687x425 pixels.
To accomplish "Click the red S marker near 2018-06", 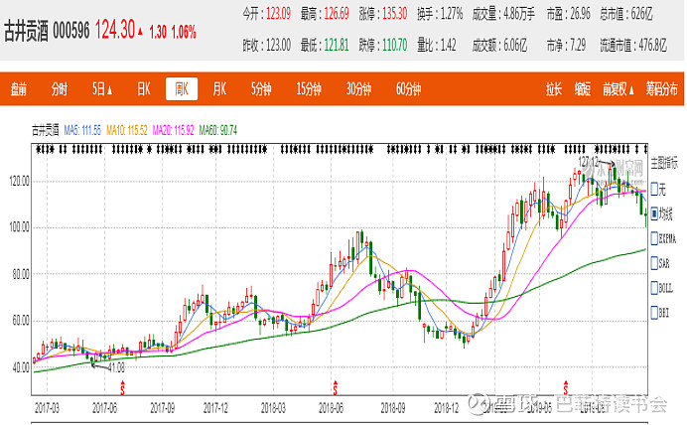I will [336, 387].
